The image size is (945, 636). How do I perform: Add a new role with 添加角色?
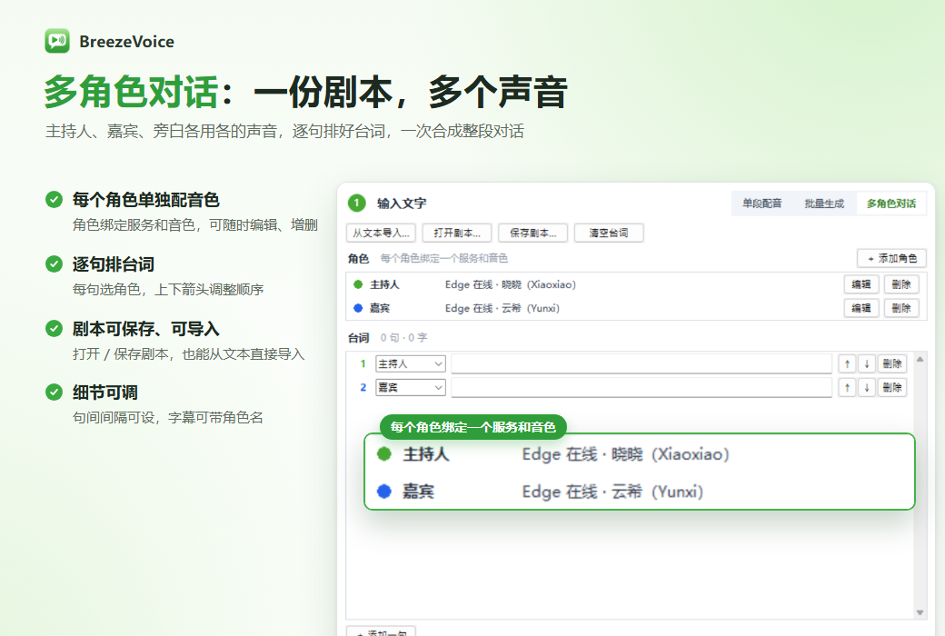point(891,258)
